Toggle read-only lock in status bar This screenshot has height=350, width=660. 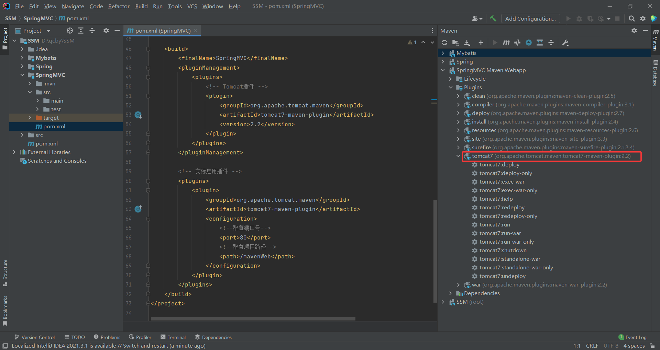(652, 346)
